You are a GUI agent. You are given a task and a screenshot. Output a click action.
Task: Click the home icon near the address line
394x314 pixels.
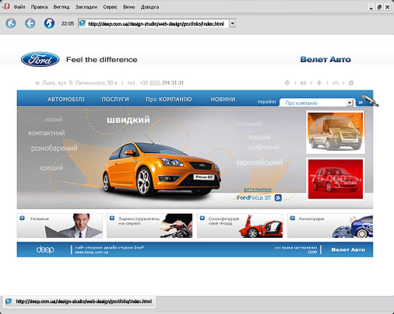point(287,82)
